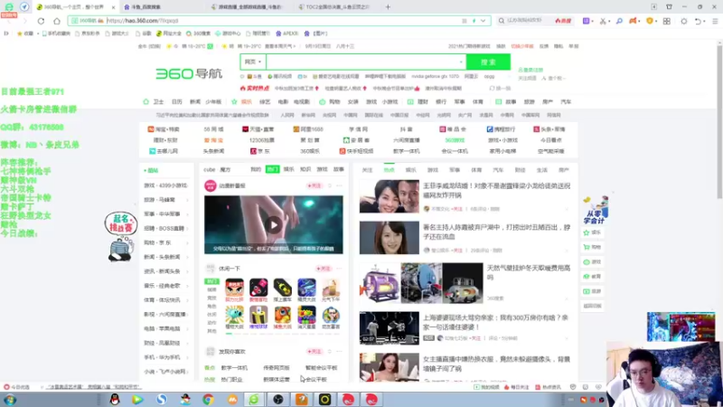Open the scissors screenshot tool in toolbar
723x407 pixels.
tap(603, 21)
